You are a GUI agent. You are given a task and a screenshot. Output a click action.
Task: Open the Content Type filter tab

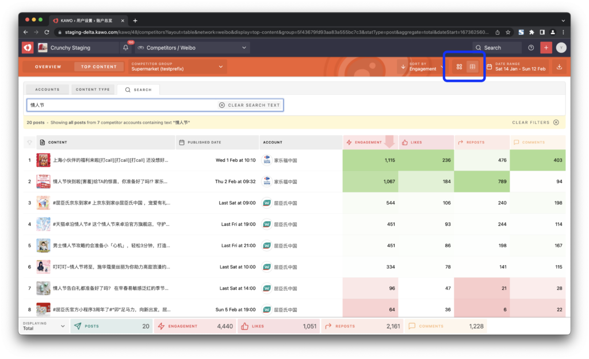(93, 90)
